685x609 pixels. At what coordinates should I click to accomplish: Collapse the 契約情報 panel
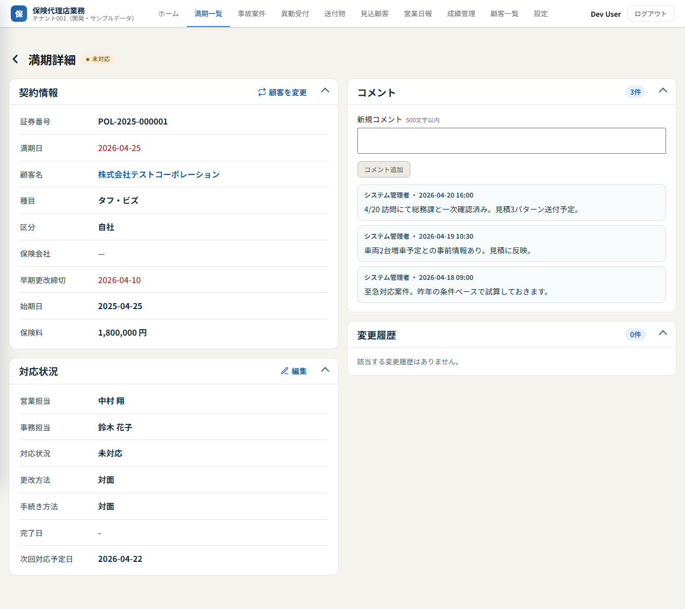325,90
